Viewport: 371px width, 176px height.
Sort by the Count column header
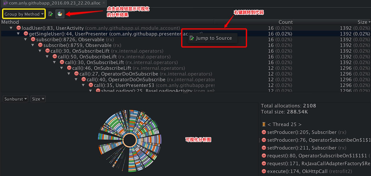pos(285,22)
